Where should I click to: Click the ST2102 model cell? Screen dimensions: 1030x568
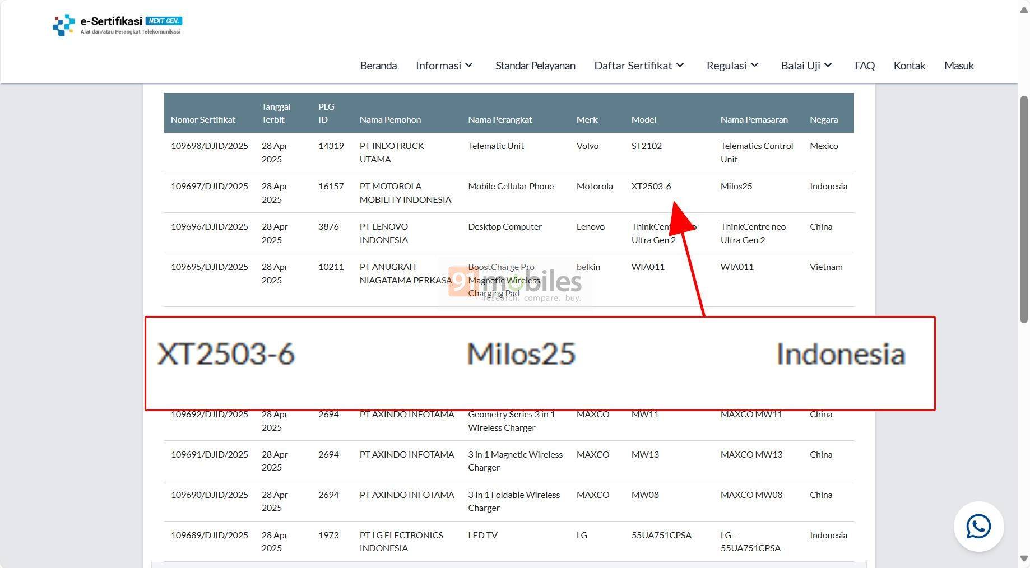(646, 146)
